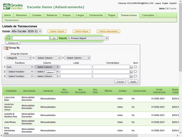This screenshot has height=137, width=182.
Task: Open row 3 Select Column dropdown
Action: 47,76
